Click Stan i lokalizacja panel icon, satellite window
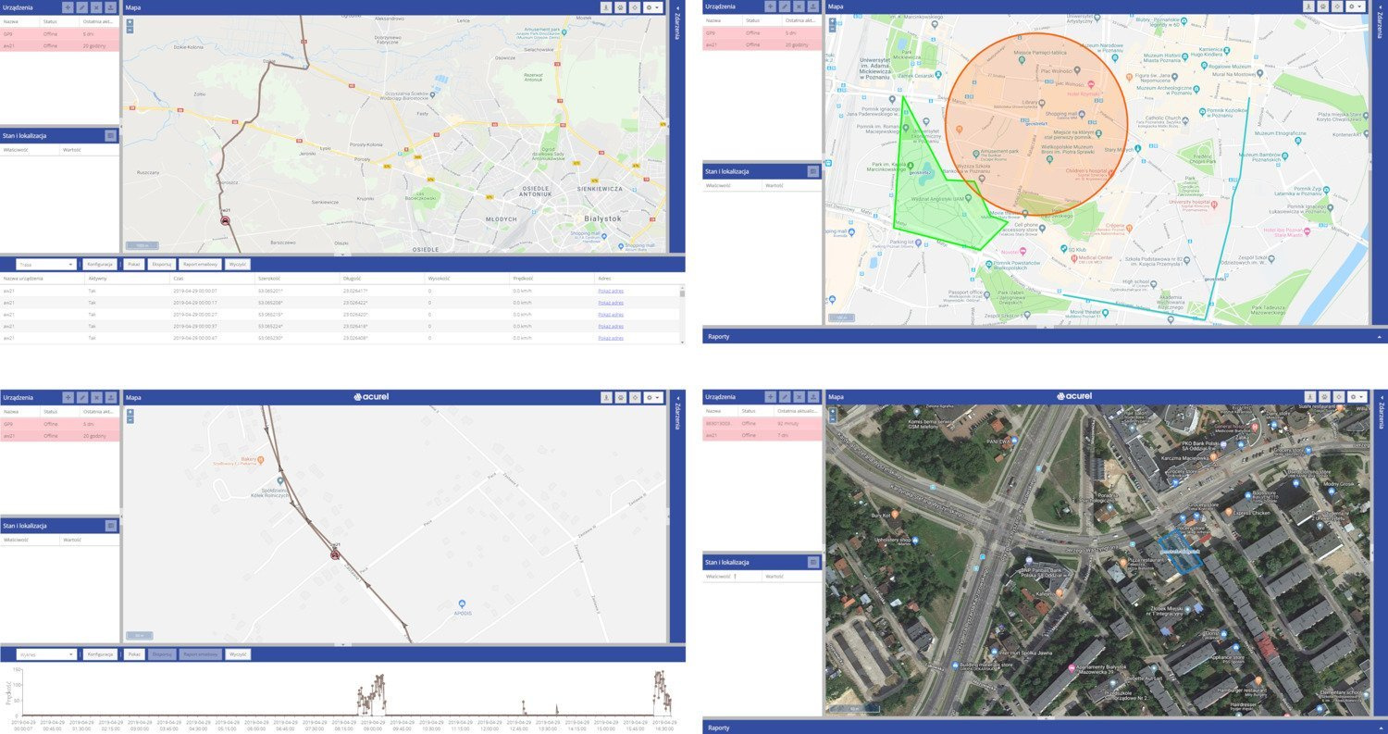1388x734 pixels. pyautogui.click(x=812, y=562)
